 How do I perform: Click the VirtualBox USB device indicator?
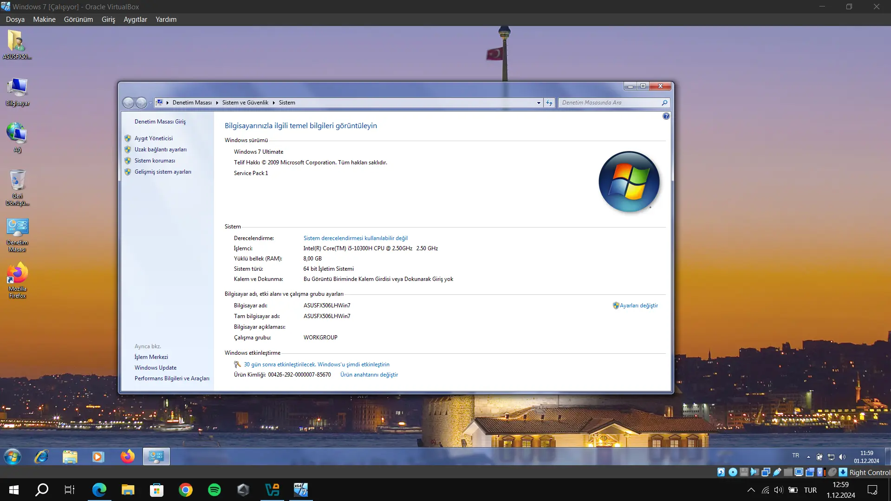[x=777, y=472]
